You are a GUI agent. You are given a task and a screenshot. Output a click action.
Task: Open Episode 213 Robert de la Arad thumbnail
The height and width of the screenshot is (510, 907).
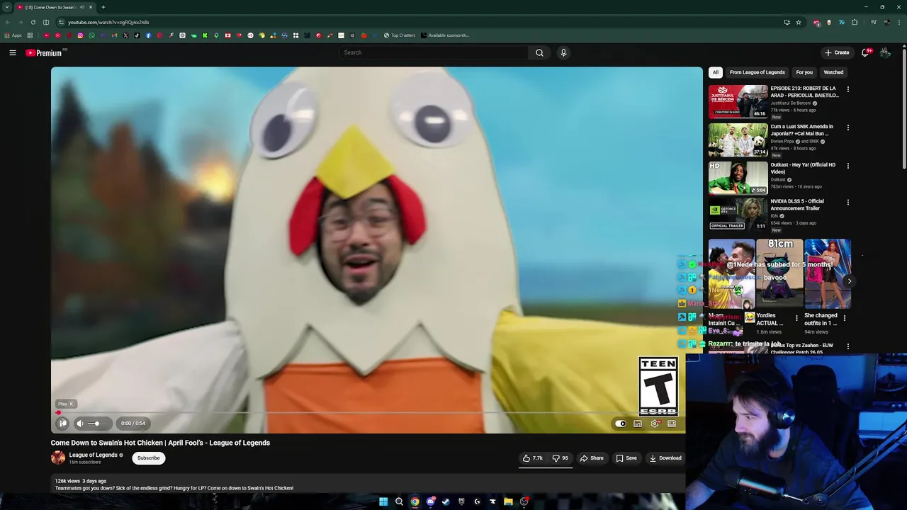[738, 102]
